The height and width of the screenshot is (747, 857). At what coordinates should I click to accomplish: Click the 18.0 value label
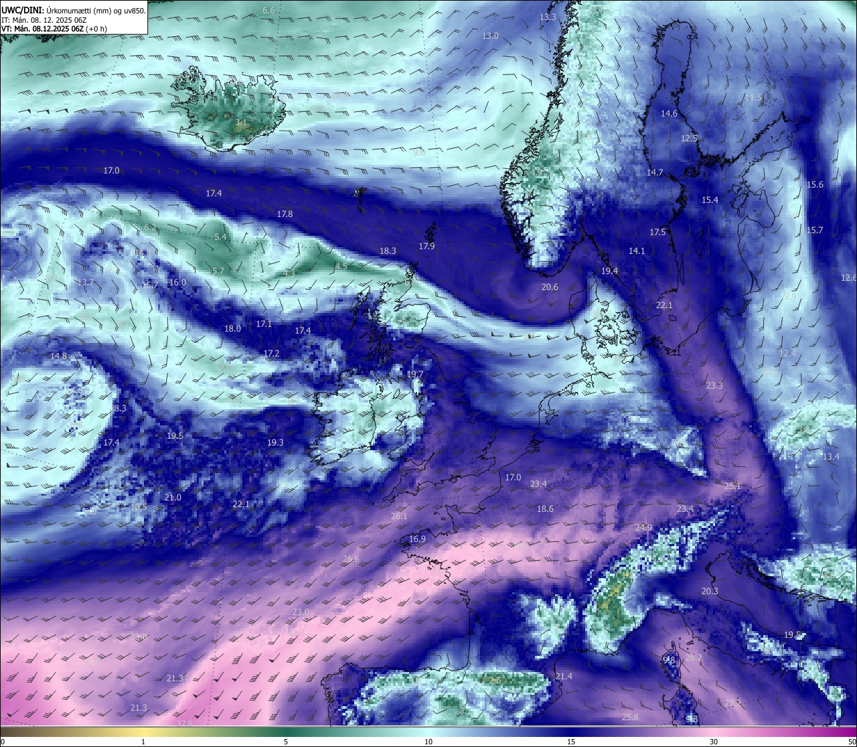232,328
